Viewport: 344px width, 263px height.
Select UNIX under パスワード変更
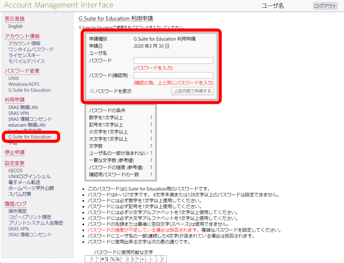point(14,78)
